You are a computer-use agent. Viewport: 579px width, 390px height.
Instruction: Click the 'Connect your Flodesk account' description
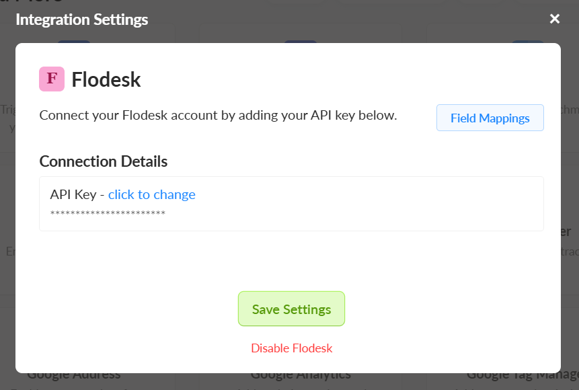click(x=218, y=115)
